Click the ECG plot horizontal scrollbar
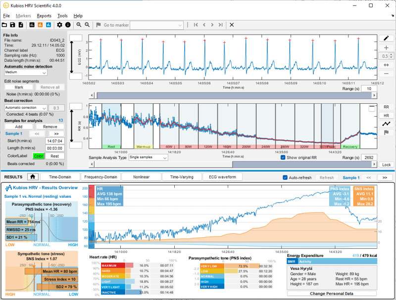 [234, 95]
